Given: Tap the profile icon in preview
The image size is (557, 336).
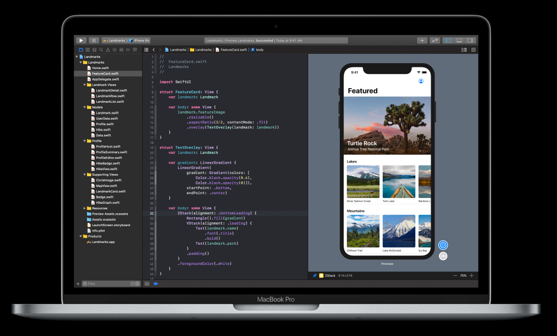Looking at the screenshot, I should [x=421, y=81].
